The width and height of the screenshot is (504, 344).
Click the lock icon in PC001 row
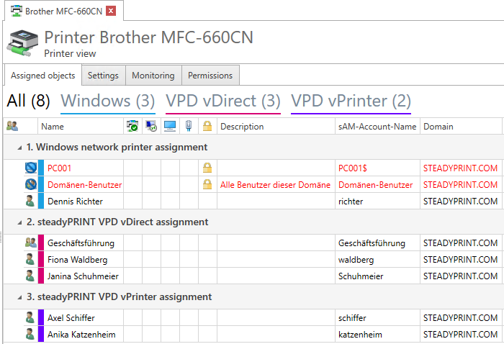tap(207, 168)
